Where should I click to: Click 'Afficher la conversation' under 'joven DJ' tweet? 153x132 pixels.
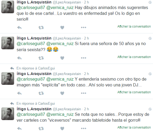pyautogui.click(x=134, y=92)
